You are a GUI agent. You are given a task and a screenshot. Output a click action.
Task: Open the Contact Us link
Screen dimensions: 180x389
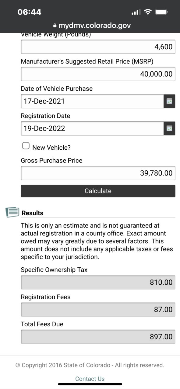[90, 379]
